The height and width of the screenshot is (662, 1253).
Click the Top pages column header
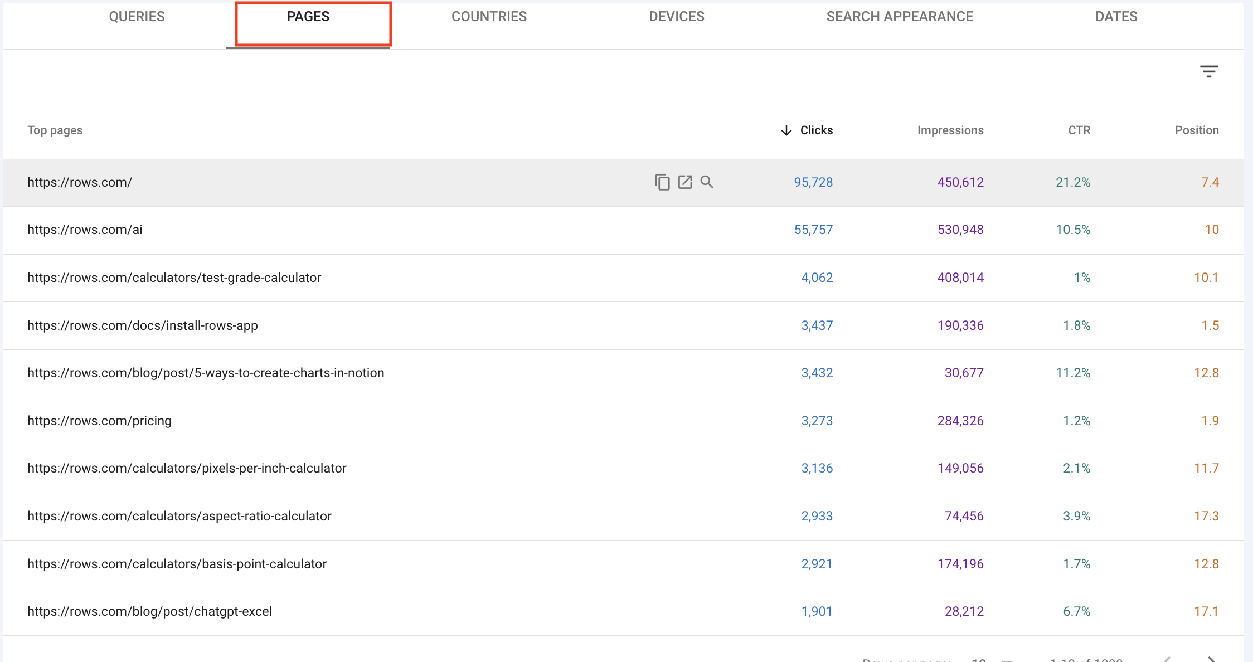click(x=55, y=130)
